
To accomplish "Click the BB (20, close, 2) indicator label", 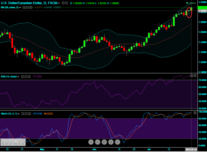I will coord(10,7).
